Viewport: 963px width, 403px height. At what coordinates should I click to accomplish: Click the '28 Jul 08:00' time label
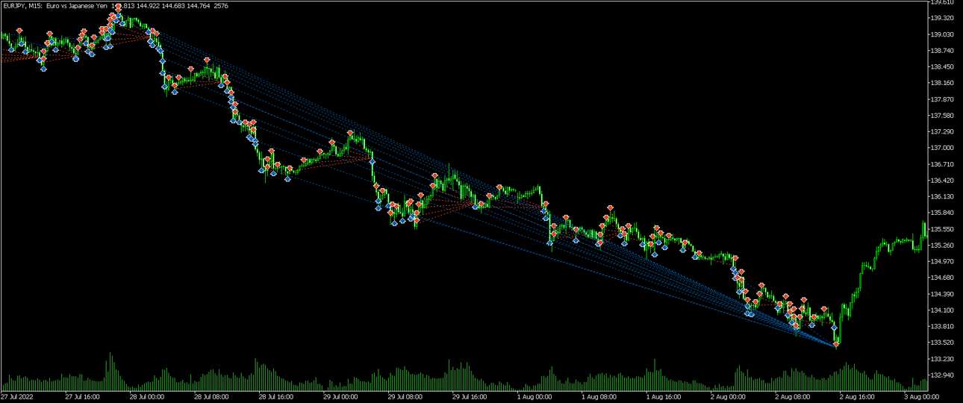(211, 397)
